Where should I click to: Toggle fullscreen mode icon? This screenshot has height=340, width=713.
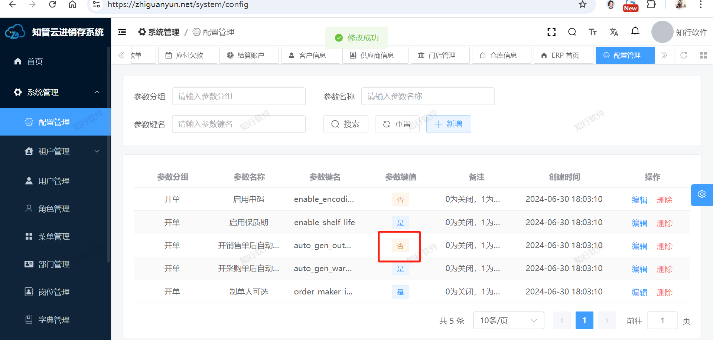pos(551,32)
